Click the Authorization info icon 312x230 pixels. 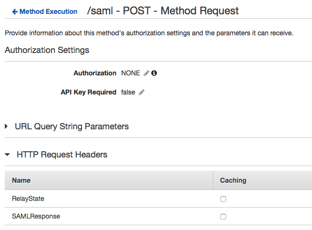(154, 73)
